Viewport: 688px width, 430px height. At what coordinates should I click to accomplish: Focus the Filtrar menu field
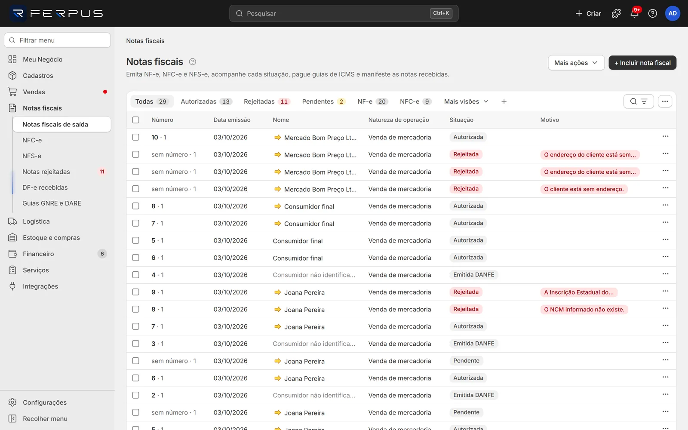pos(57,40)
